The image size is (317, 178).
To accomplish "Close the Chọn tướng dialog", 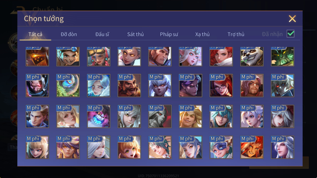I will (x=292, y=19).
